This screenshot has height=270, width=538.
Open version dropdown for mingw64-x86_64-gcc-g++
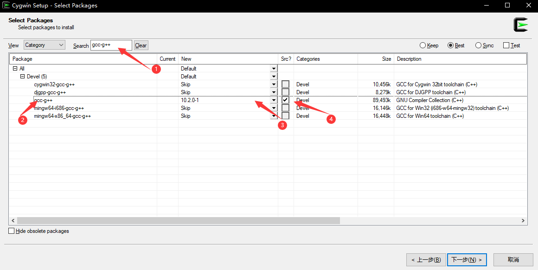click(274, 116)
